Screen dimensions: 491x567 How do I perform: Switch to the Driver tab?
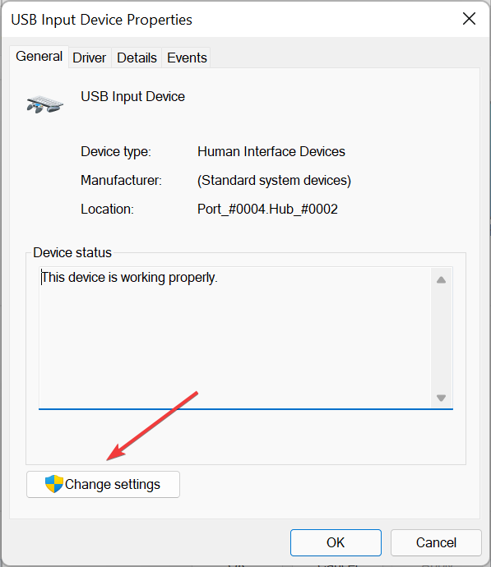pyautogui.click(x=90, y=58)
